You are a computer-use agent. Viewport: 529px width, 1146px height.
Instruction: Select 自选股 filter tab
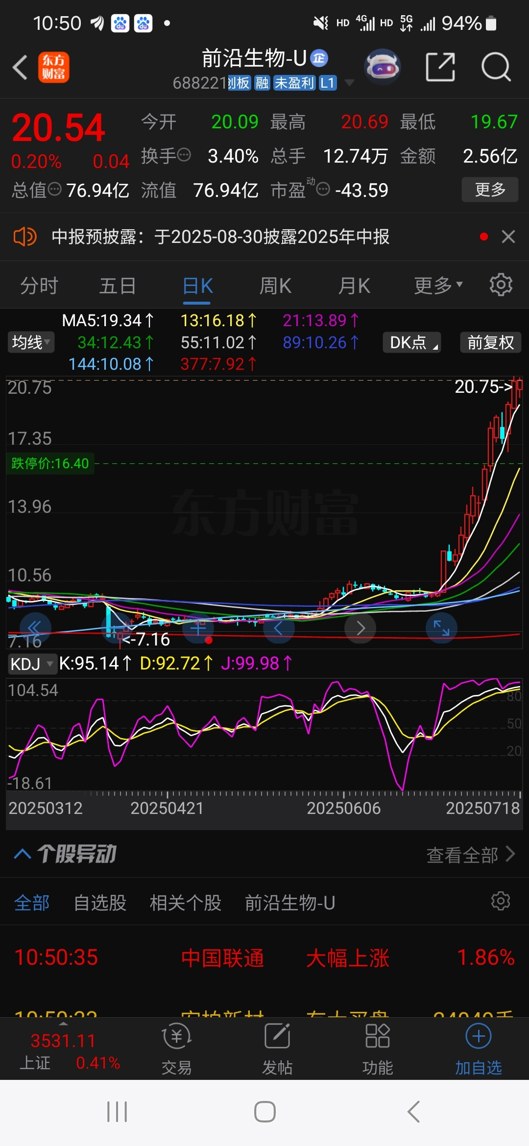click(x=100, y=903)
